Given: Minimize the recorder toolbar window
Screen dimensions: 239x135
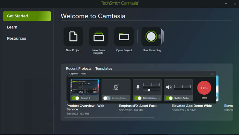Looking at the screenshot, I should coord(206,74).
